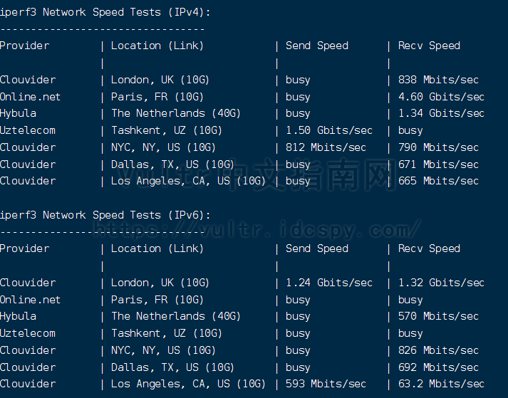Click the "838 Mbits/sec" receive speed value
508x398 pixels.
[438, 80]
